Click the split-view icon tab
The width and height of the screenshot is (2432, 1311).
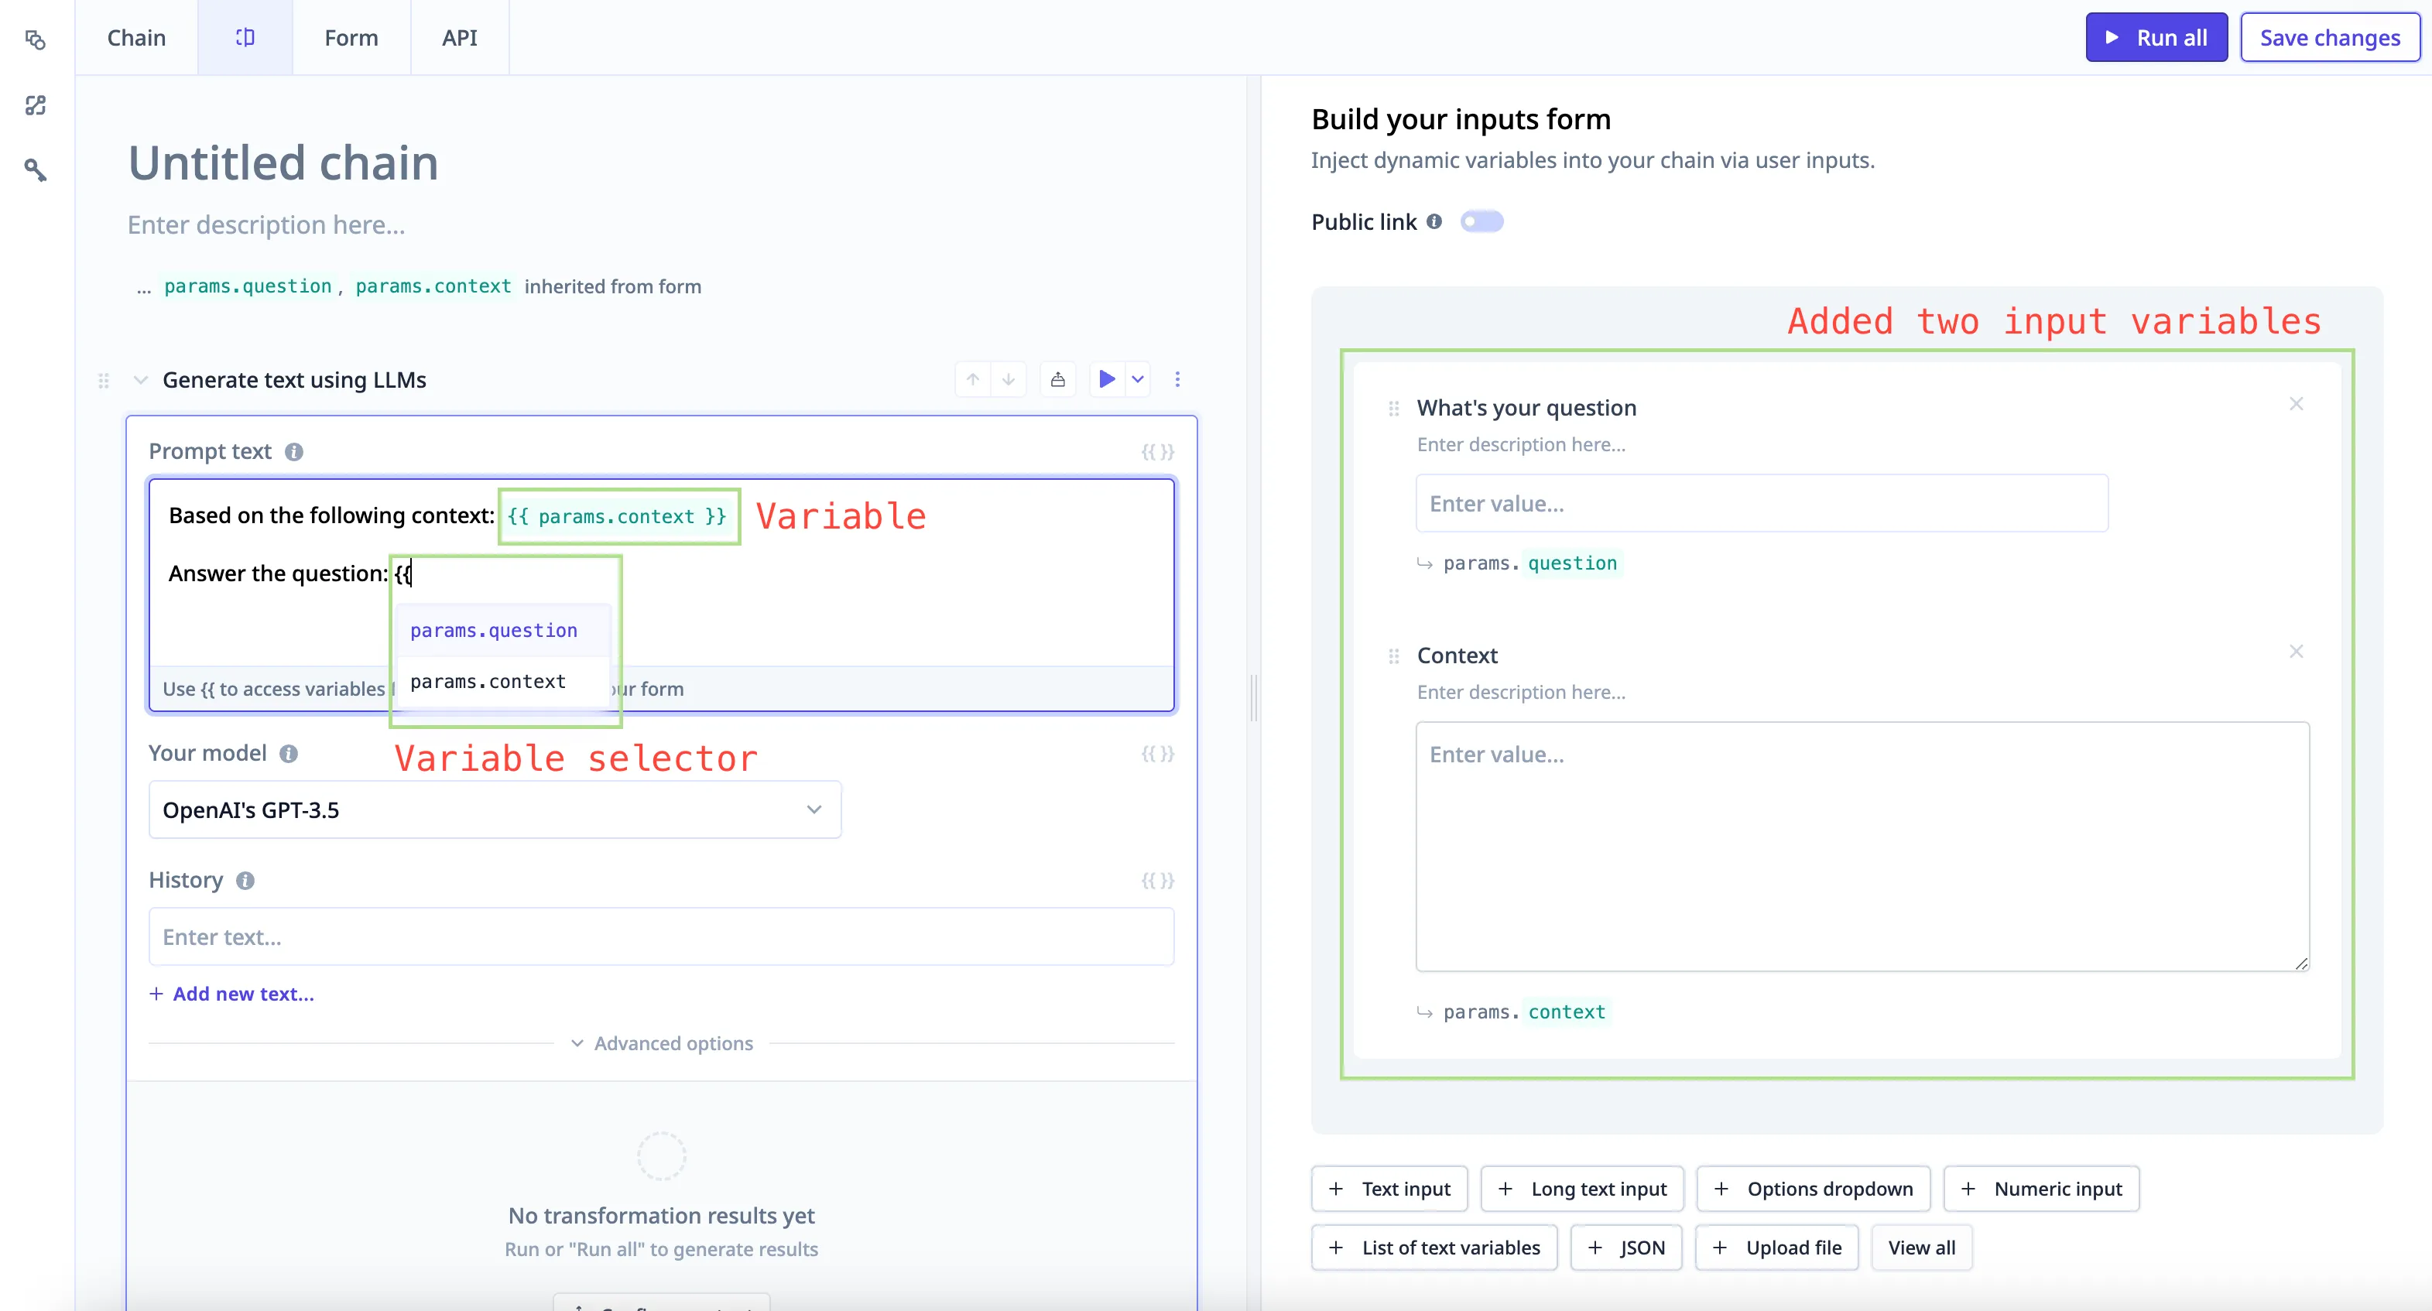[245, 38]
